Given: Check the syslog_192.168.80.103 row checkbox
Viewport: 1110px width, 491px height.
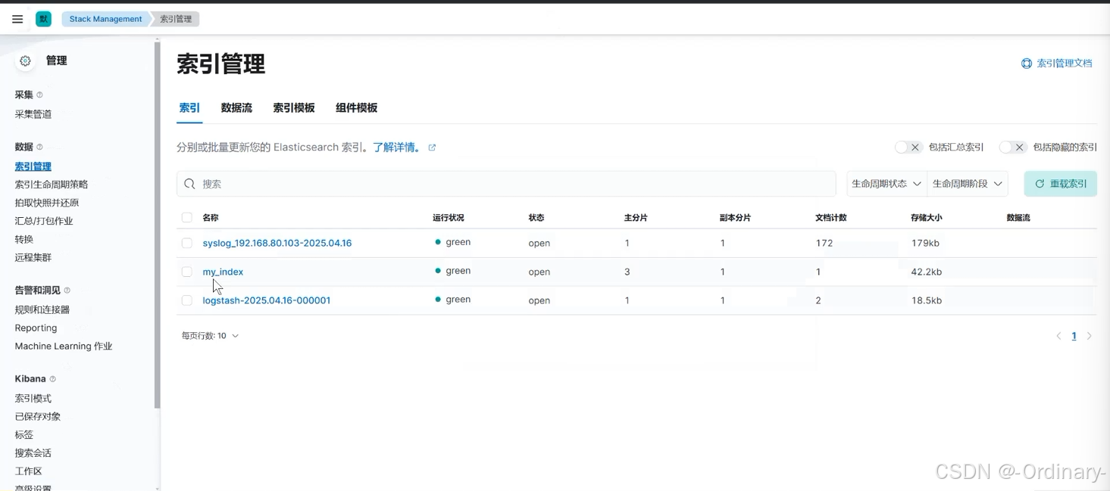Looking at the screenshot, I should click(x=186, y=243).
